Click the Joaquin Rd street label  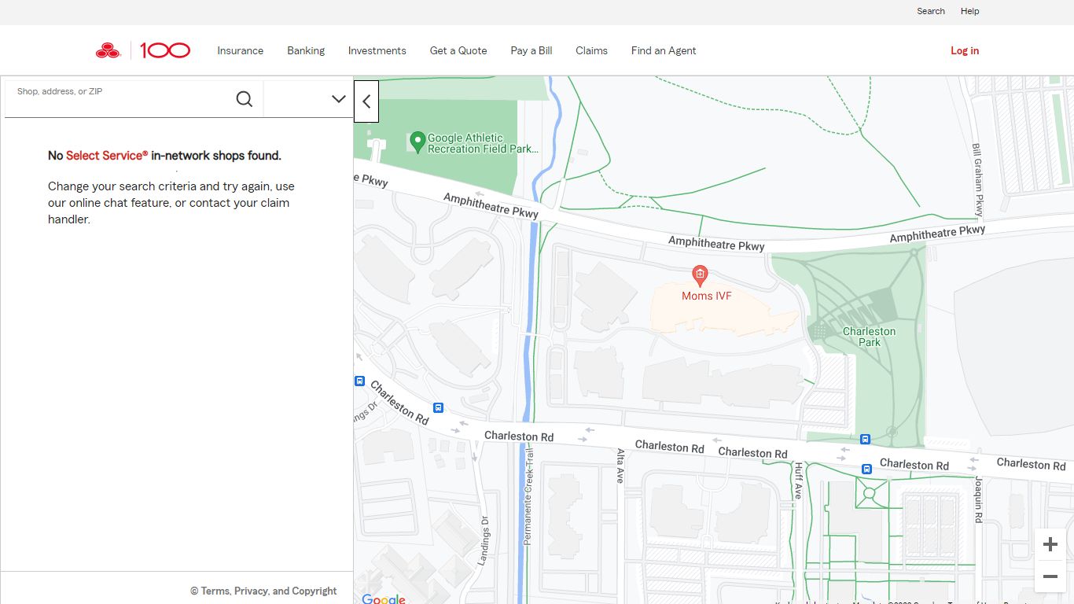click(x=979, y=499)
